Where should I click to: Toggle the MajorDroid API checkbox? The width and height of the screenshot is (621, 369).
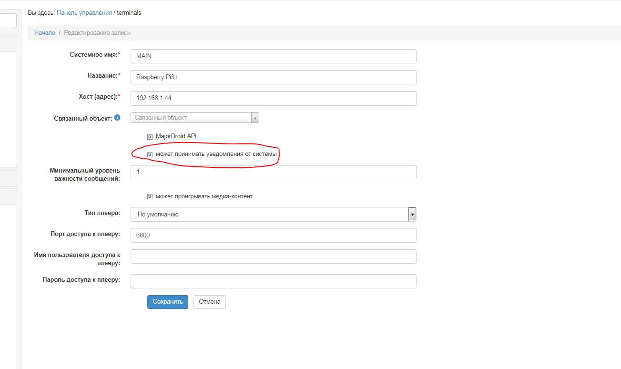point(150,137)
